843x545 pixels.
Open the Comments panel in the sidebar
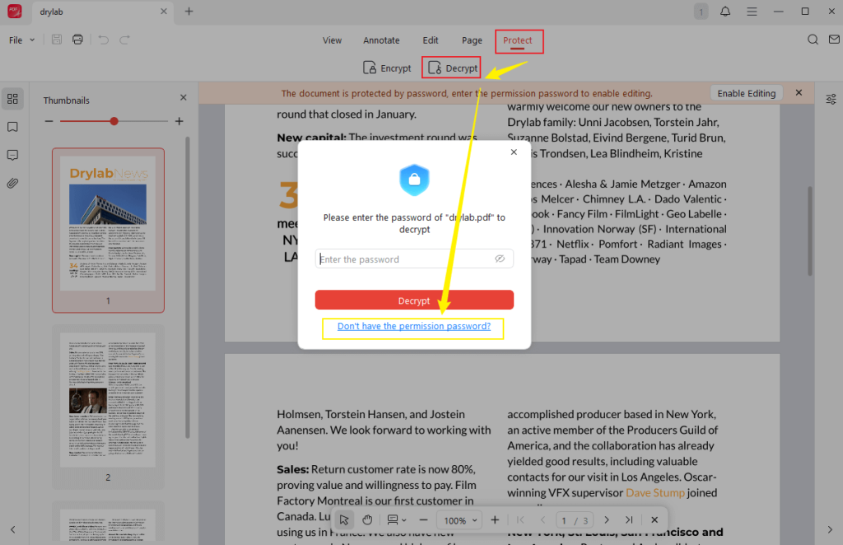[13, 155]
